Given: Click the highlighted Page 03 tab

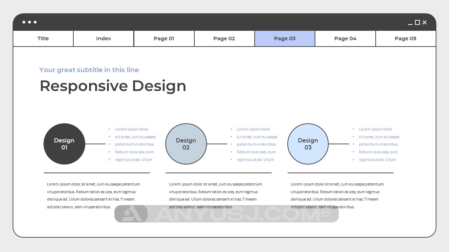Looking at the screenshot, I should click(285, 38).
